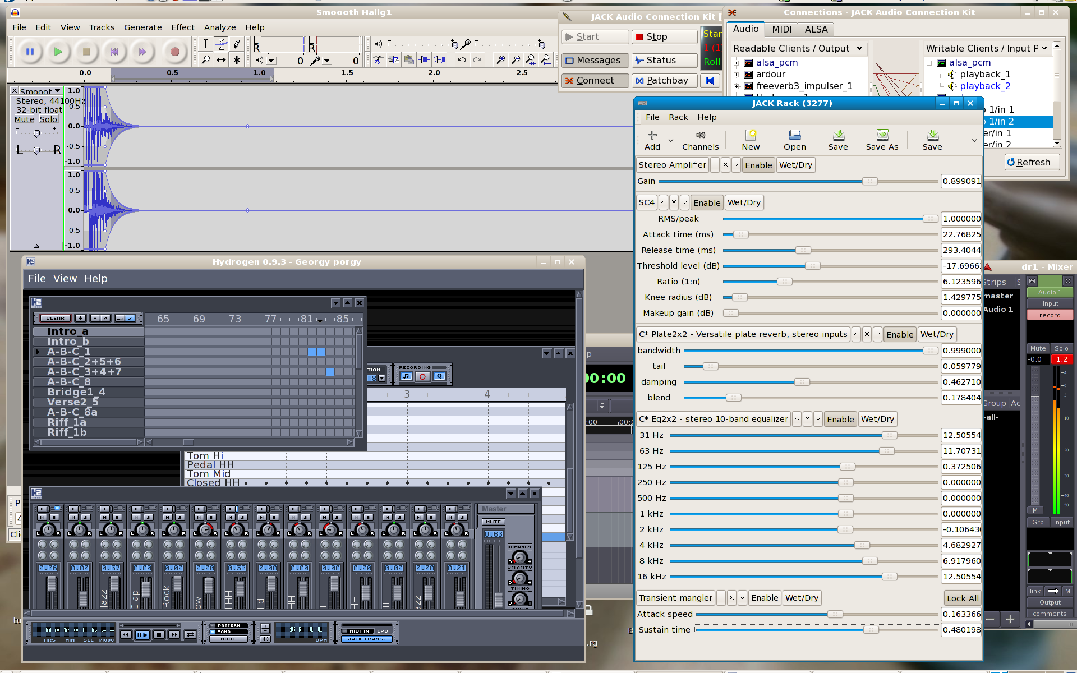Click Audacity's Silence audio icon
The image size is (1077, 673).
pyautogui.click(x=439, y=59)
